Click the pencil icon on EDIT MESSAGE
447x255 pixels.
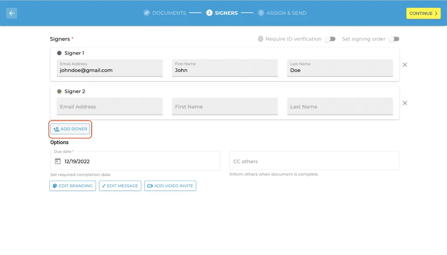point(103,186)
